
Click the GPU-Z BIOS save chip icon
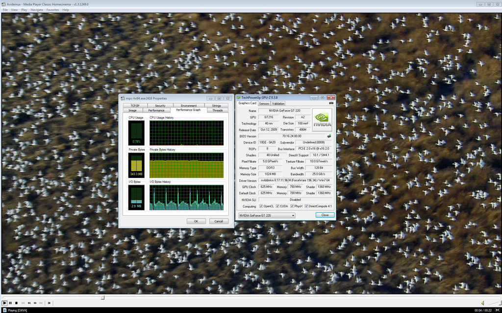[329, 136]
